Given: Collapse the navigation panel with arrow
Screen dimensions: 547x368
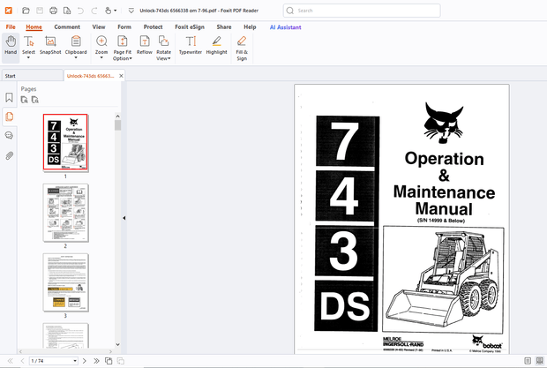Looking at the screenshot, I should [124, 218].
